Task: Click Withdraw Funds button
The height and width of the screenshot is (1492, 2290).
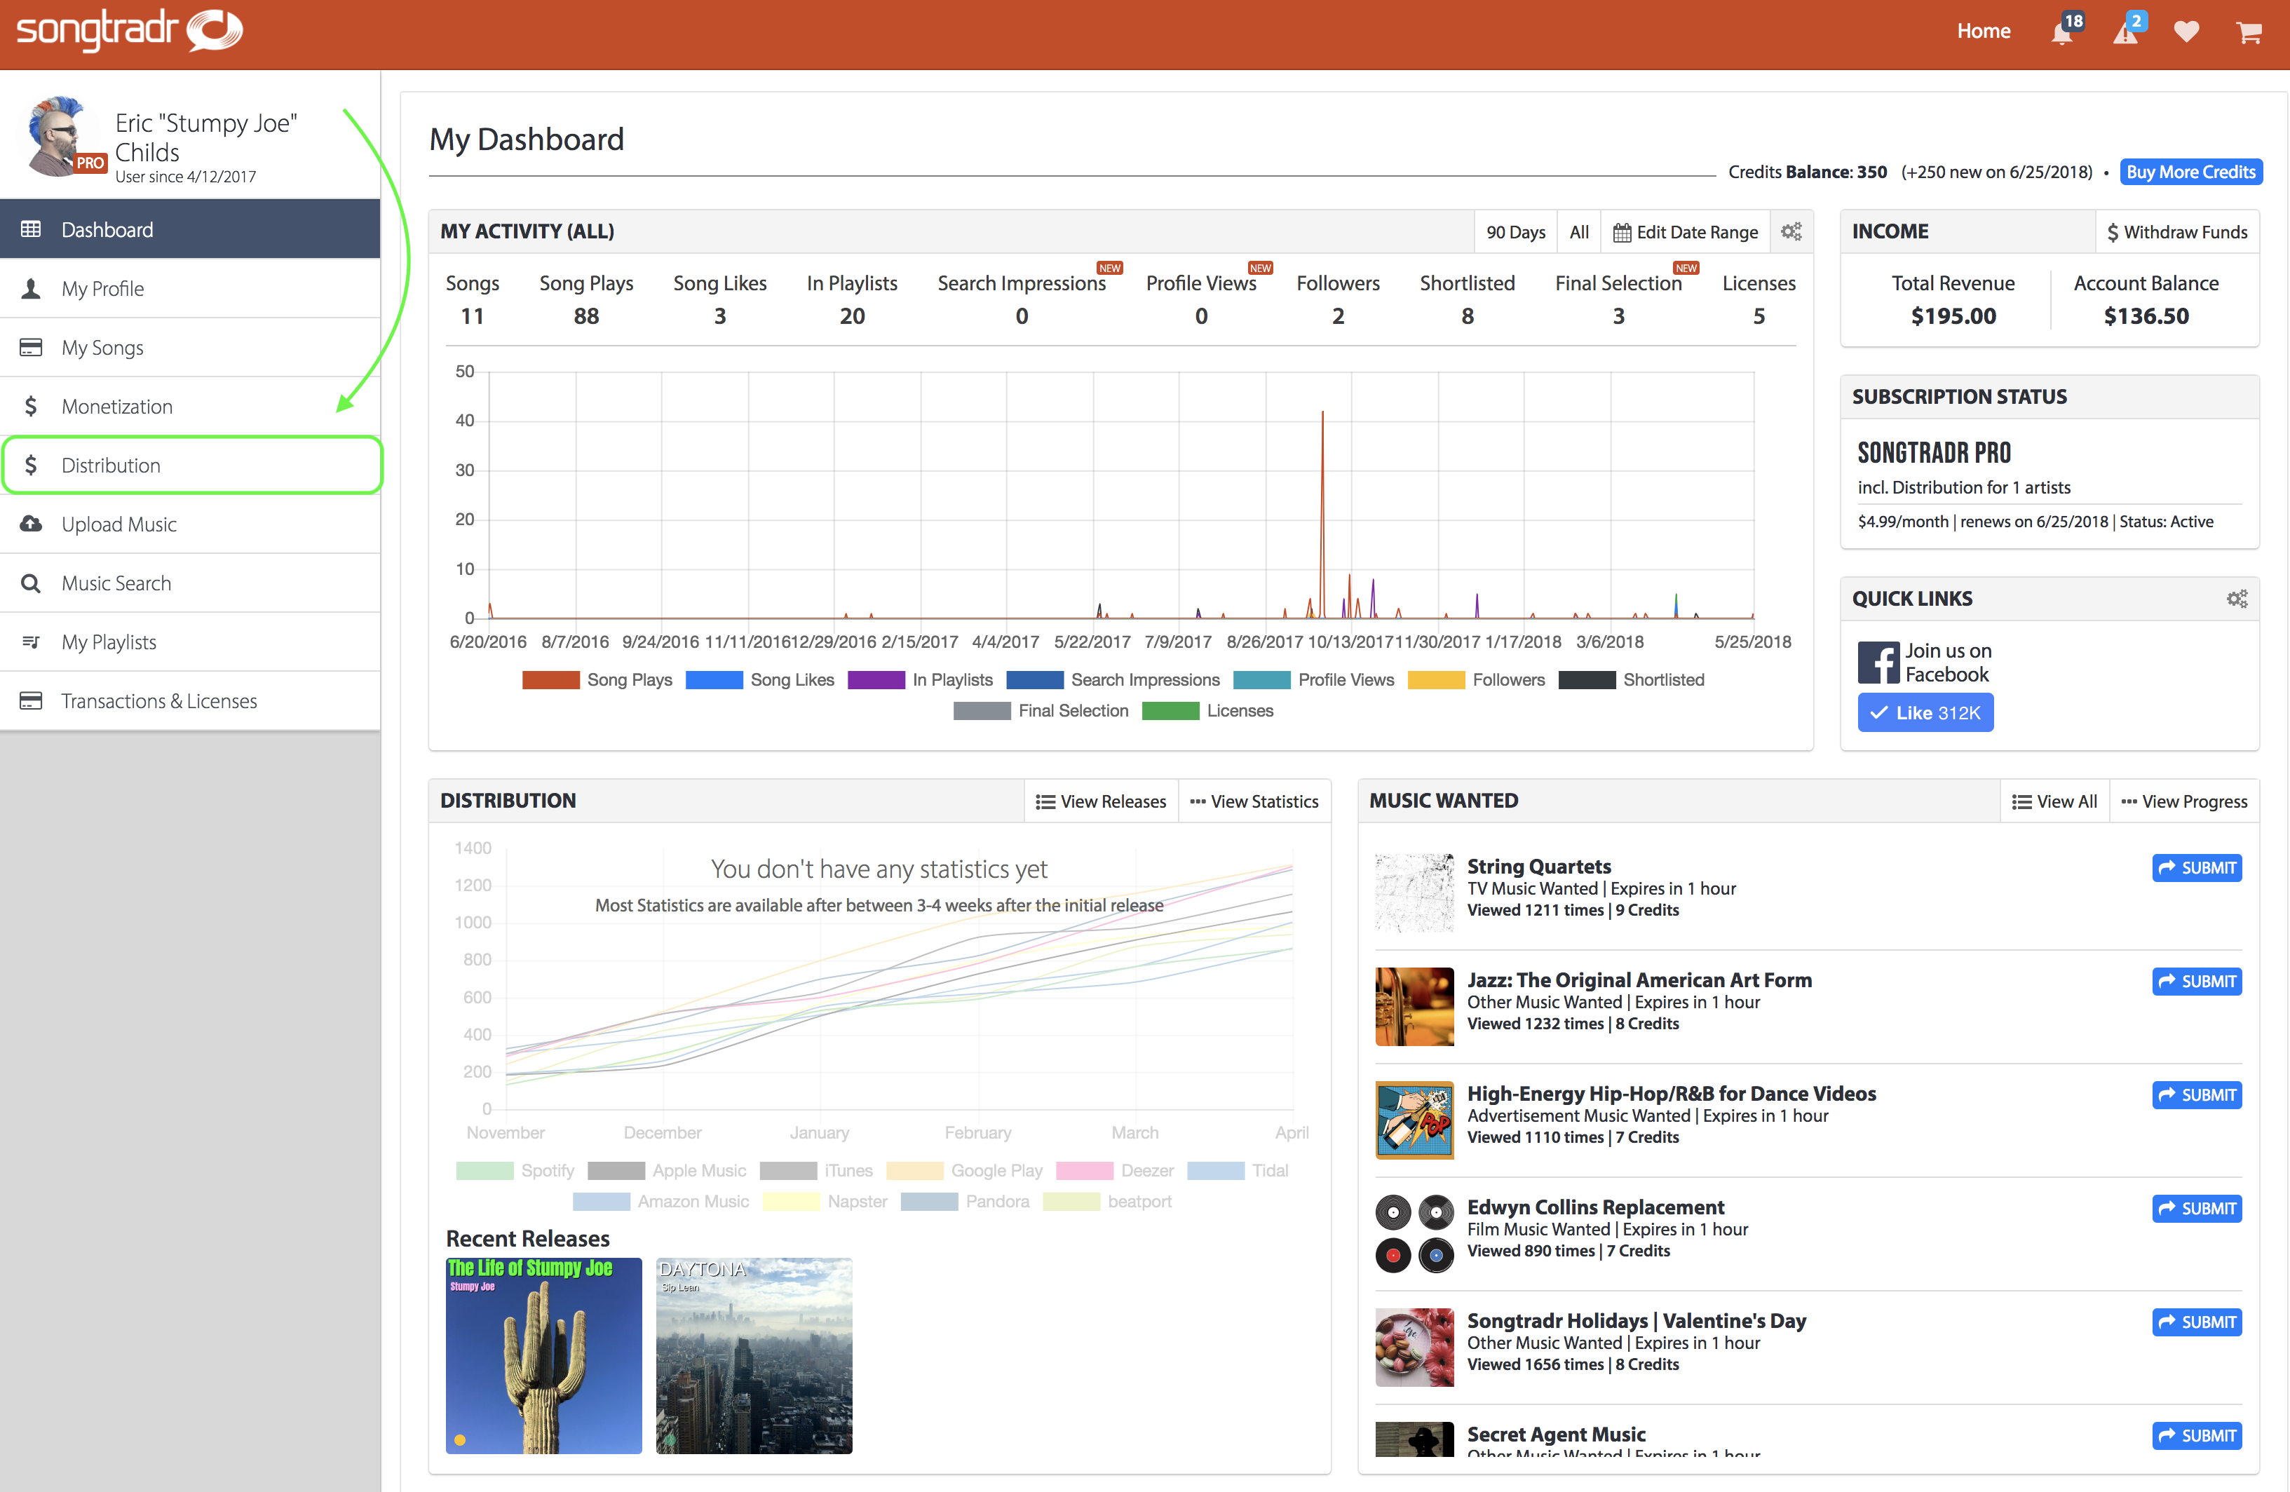Action: tap(2177, 232)
